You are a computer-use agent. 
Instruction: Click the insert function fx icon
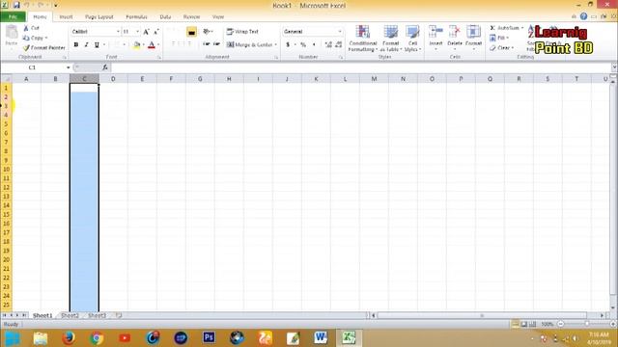[105, 67]
